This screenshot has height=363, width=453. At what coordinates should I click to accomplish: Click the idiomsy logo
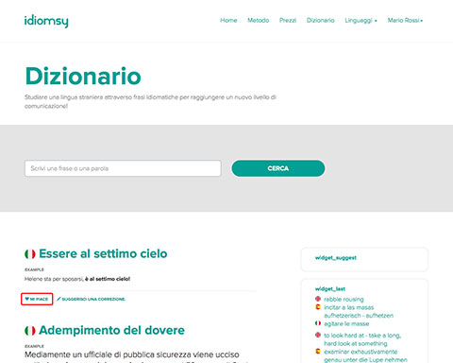click(46, 21)
